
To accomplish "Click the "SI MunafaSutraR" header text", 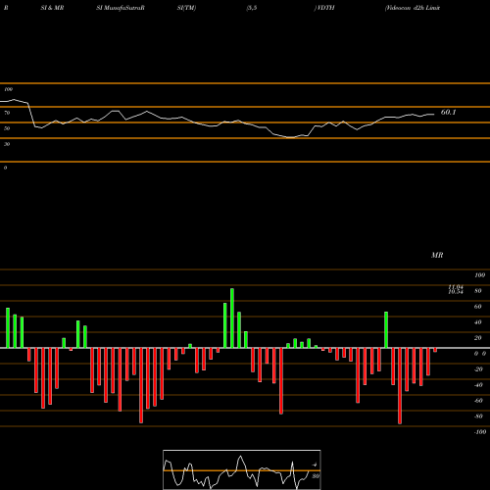I will coord(121,8).
